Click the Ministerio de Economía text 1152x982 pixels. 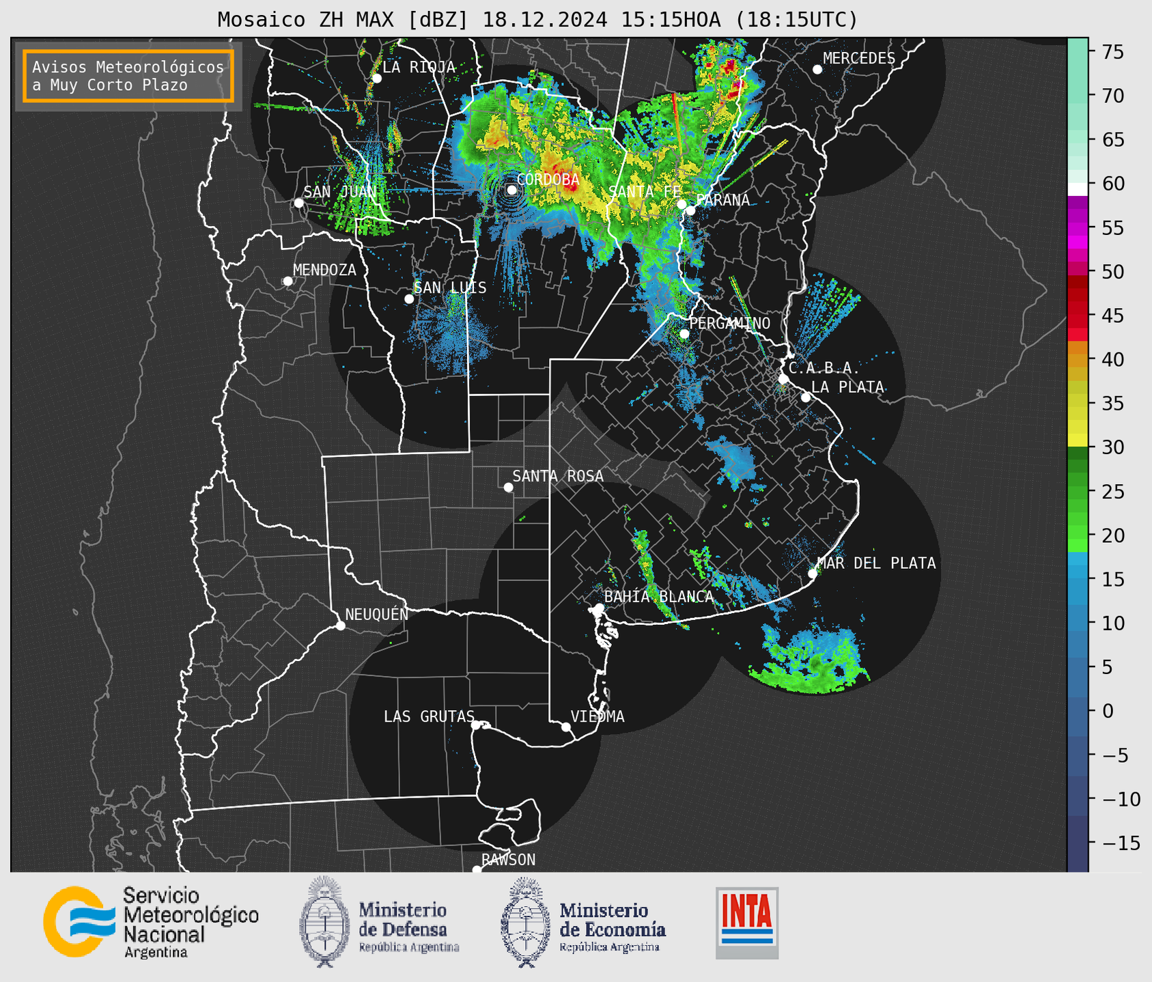click(x=612, y=927)
